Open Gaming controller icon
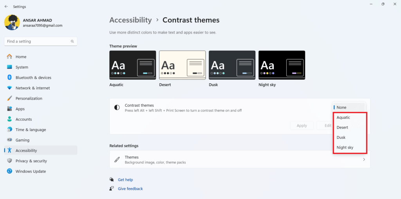This screenshot has width=401, height=199. (9, 140)
